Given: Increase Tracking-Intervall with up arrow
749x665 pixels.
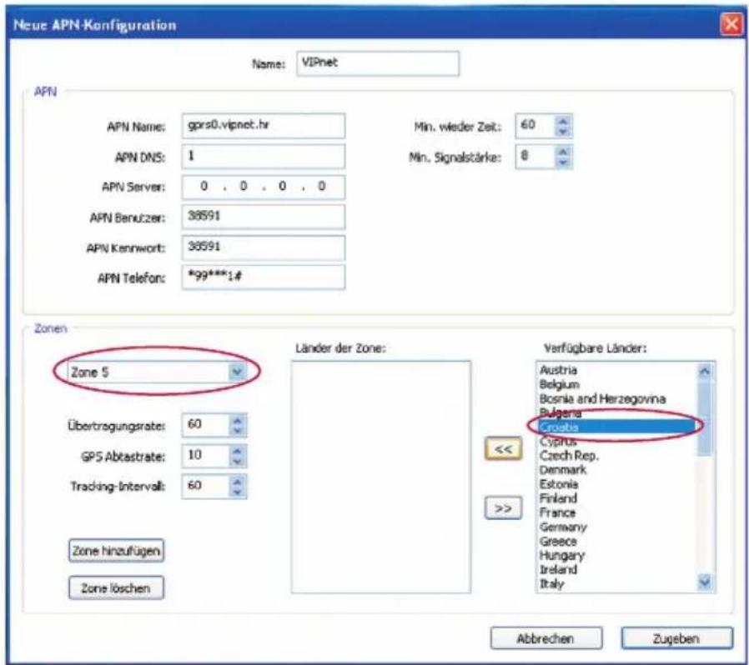Looking at the screenshot, I should coord(238,481).
